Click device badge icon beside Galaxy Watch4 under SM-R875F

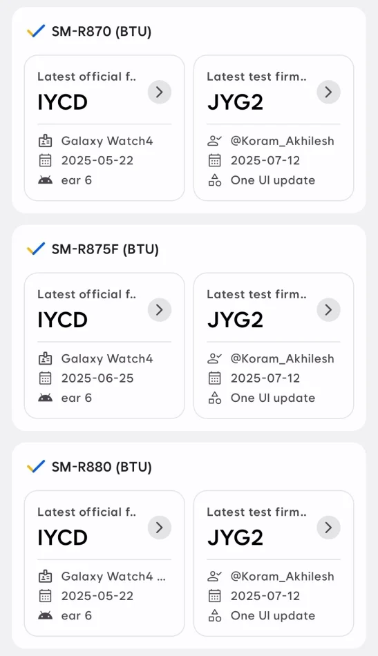(45, 358)
